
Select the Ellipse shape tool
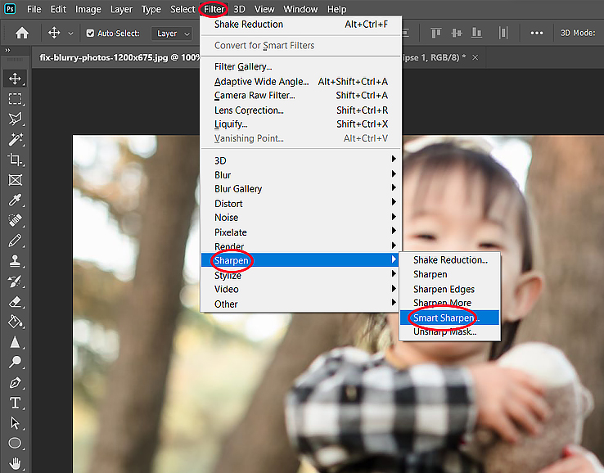point(15,443)
